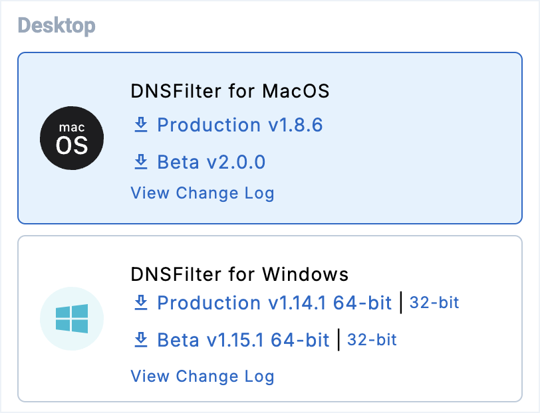Screen dimensions: 540x413
Task: Click the download icon beside Beta v2.0.0
Action: coord(140,162)
